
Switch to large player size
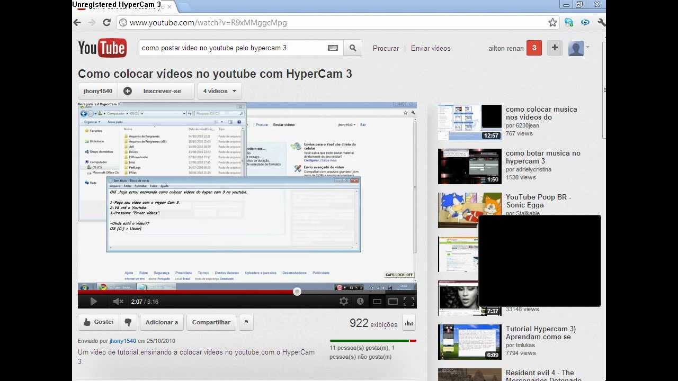(x=392, y=302)
